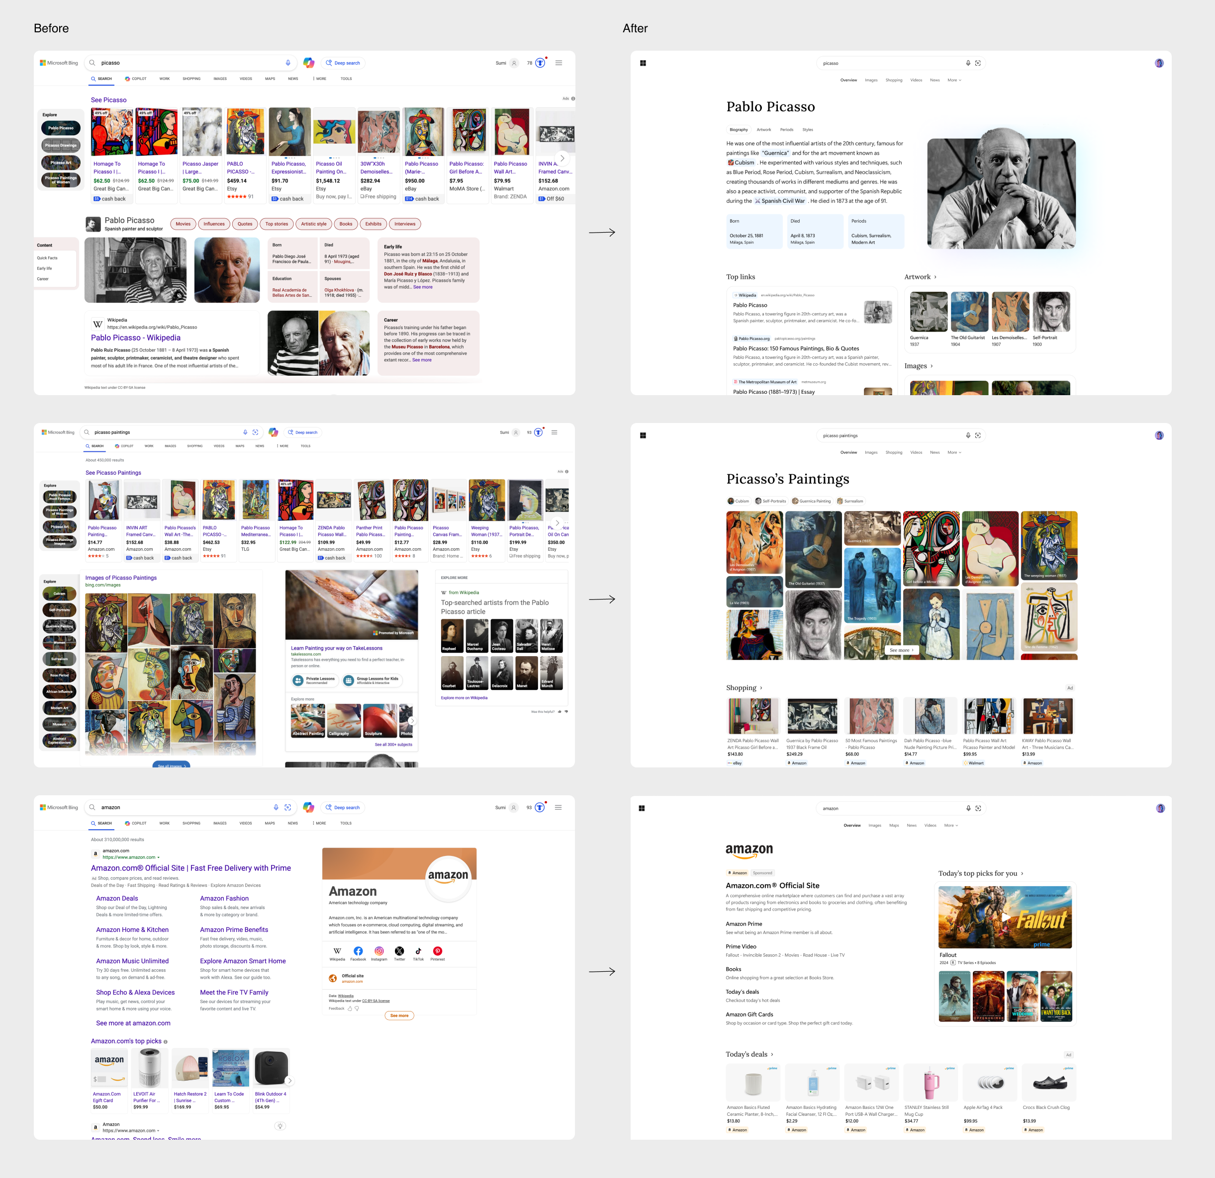Image resolution: width=1215 pixels, height=1178 pixels.
Task: Click the Pinterest icon in the Amazon knowledge card
Action: pyautogui.click(x=438, y=951)
